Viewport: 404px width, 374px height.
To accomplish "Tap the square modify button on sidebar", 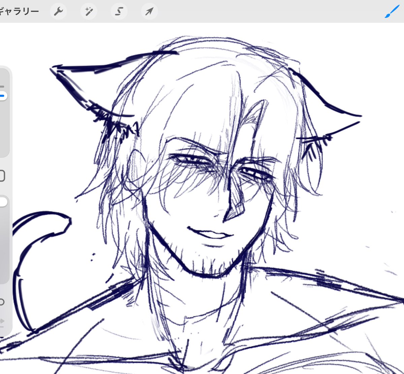I will [x=2, y=176].
